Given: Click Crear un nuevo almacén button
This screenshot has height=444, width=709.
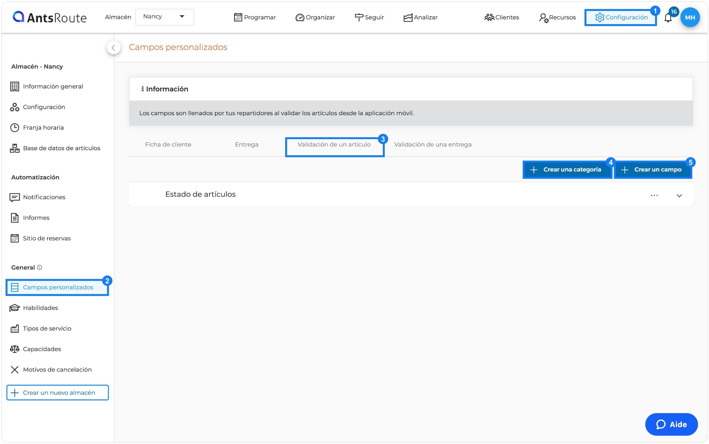Looking at the screenshot, I should point(57,393).
